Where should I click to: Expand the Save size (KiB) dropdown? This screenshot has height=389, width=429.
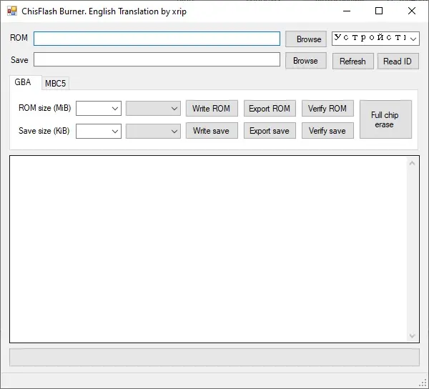[x=99, y=131]
